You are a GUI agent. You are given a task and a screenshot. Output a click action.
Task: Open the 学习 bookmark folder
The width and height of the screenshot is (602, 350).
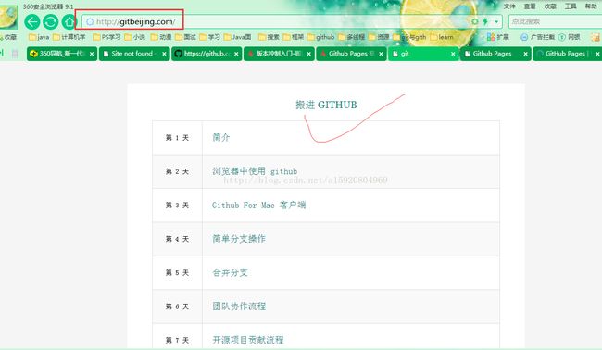tap(210, 37)
